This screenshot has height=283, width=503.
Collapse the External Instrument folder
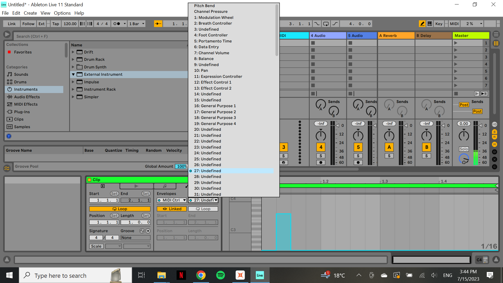point(73,74)
